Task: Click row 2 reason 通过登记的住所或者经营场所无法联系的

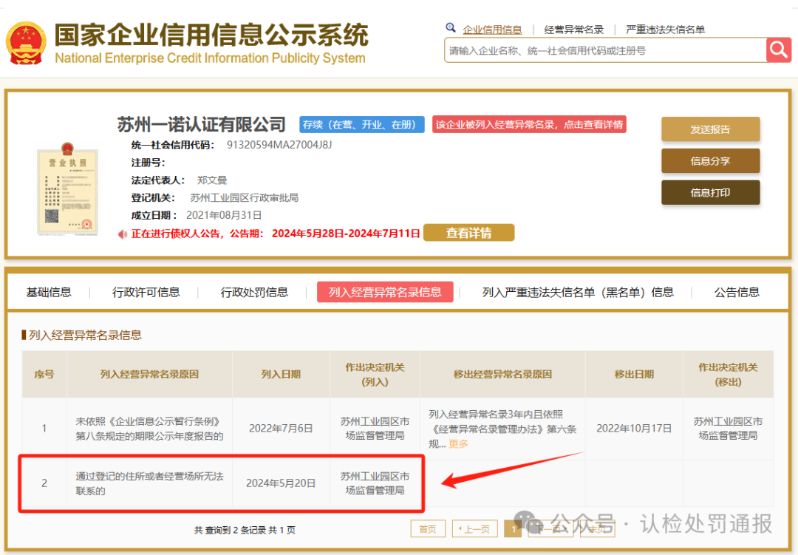Action: 149,483
